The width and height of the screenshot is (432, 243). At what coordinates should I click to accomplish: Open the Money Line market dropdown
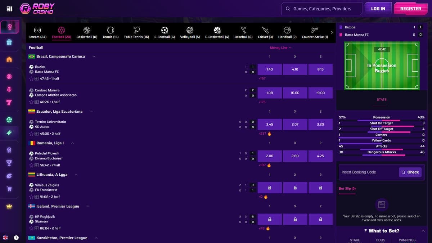coord(280,48)
